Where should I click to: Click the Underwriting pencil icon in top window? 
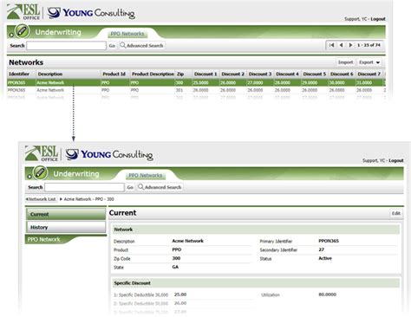tap(22, 31)
